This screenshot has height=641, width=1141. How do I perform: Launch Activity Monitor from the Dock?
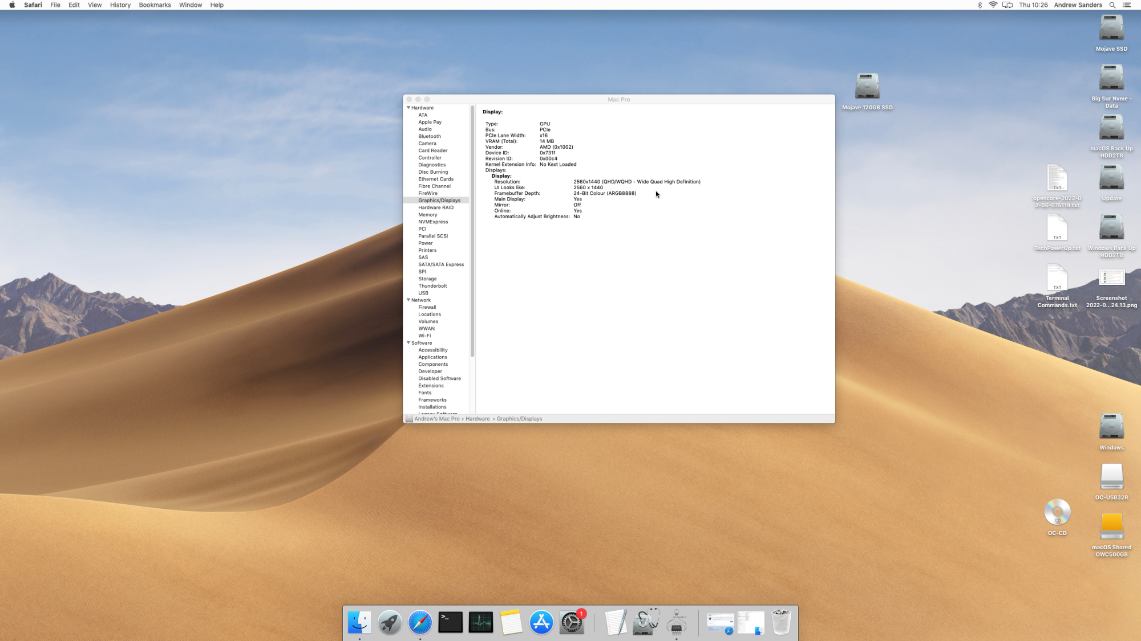coord(480,622)
